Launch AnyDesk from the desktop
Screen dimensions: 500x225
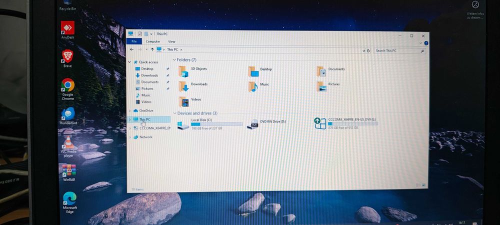coord(67,30)
